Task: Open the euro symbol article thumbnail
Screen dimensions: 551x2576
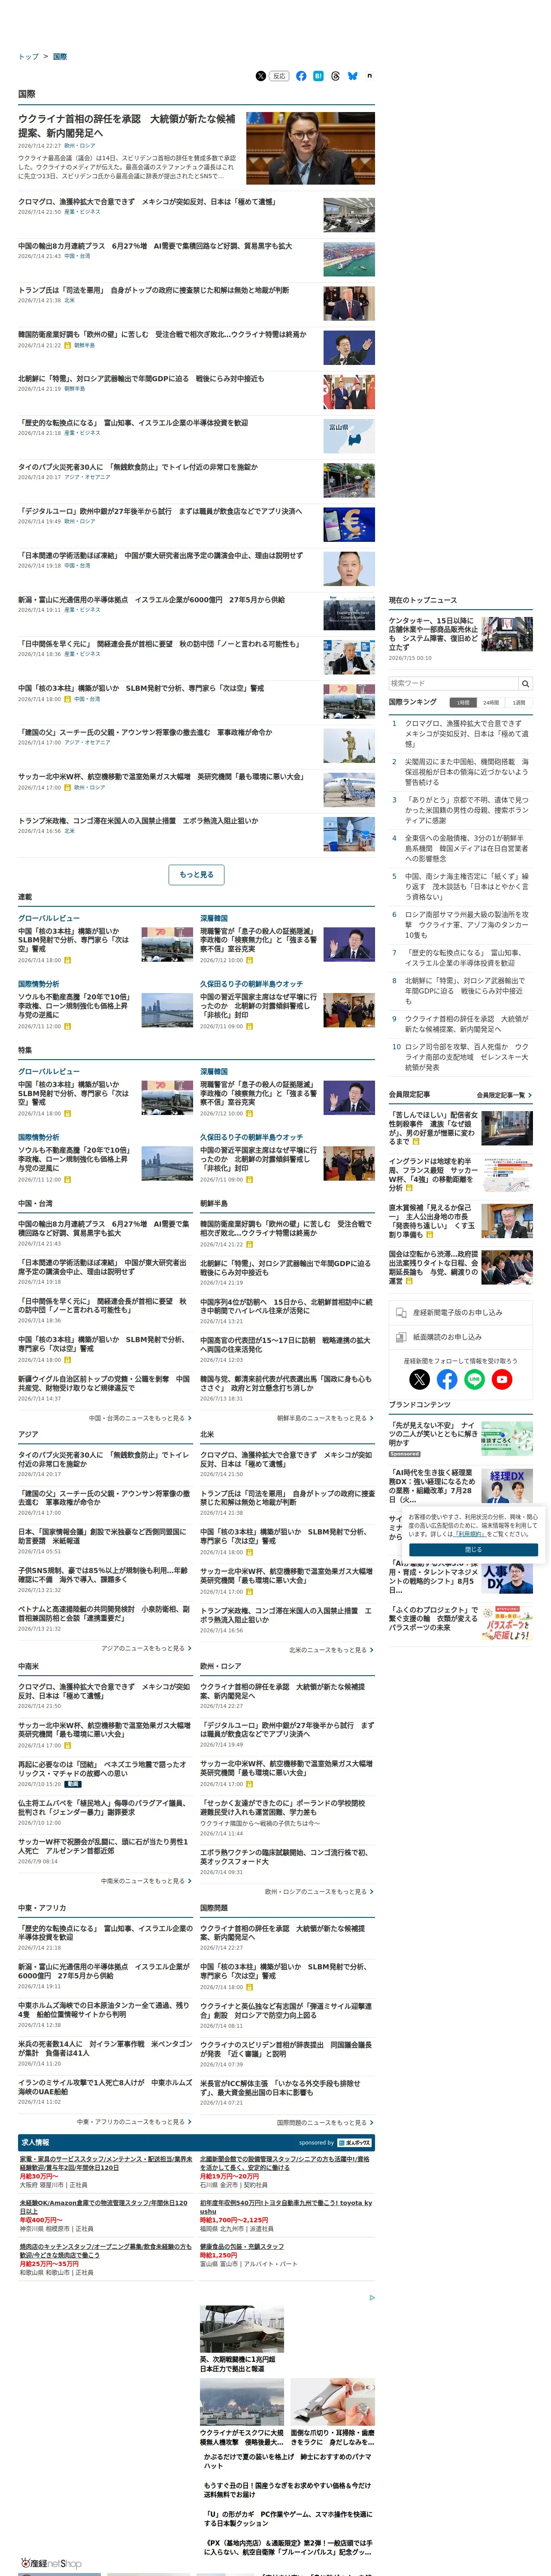Action: [349, 524]
